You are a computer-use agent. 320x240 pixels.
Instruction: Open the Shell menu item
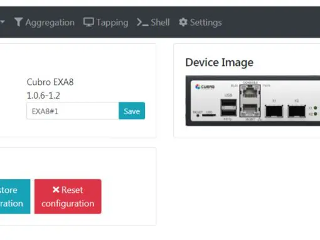click(153, 22)
